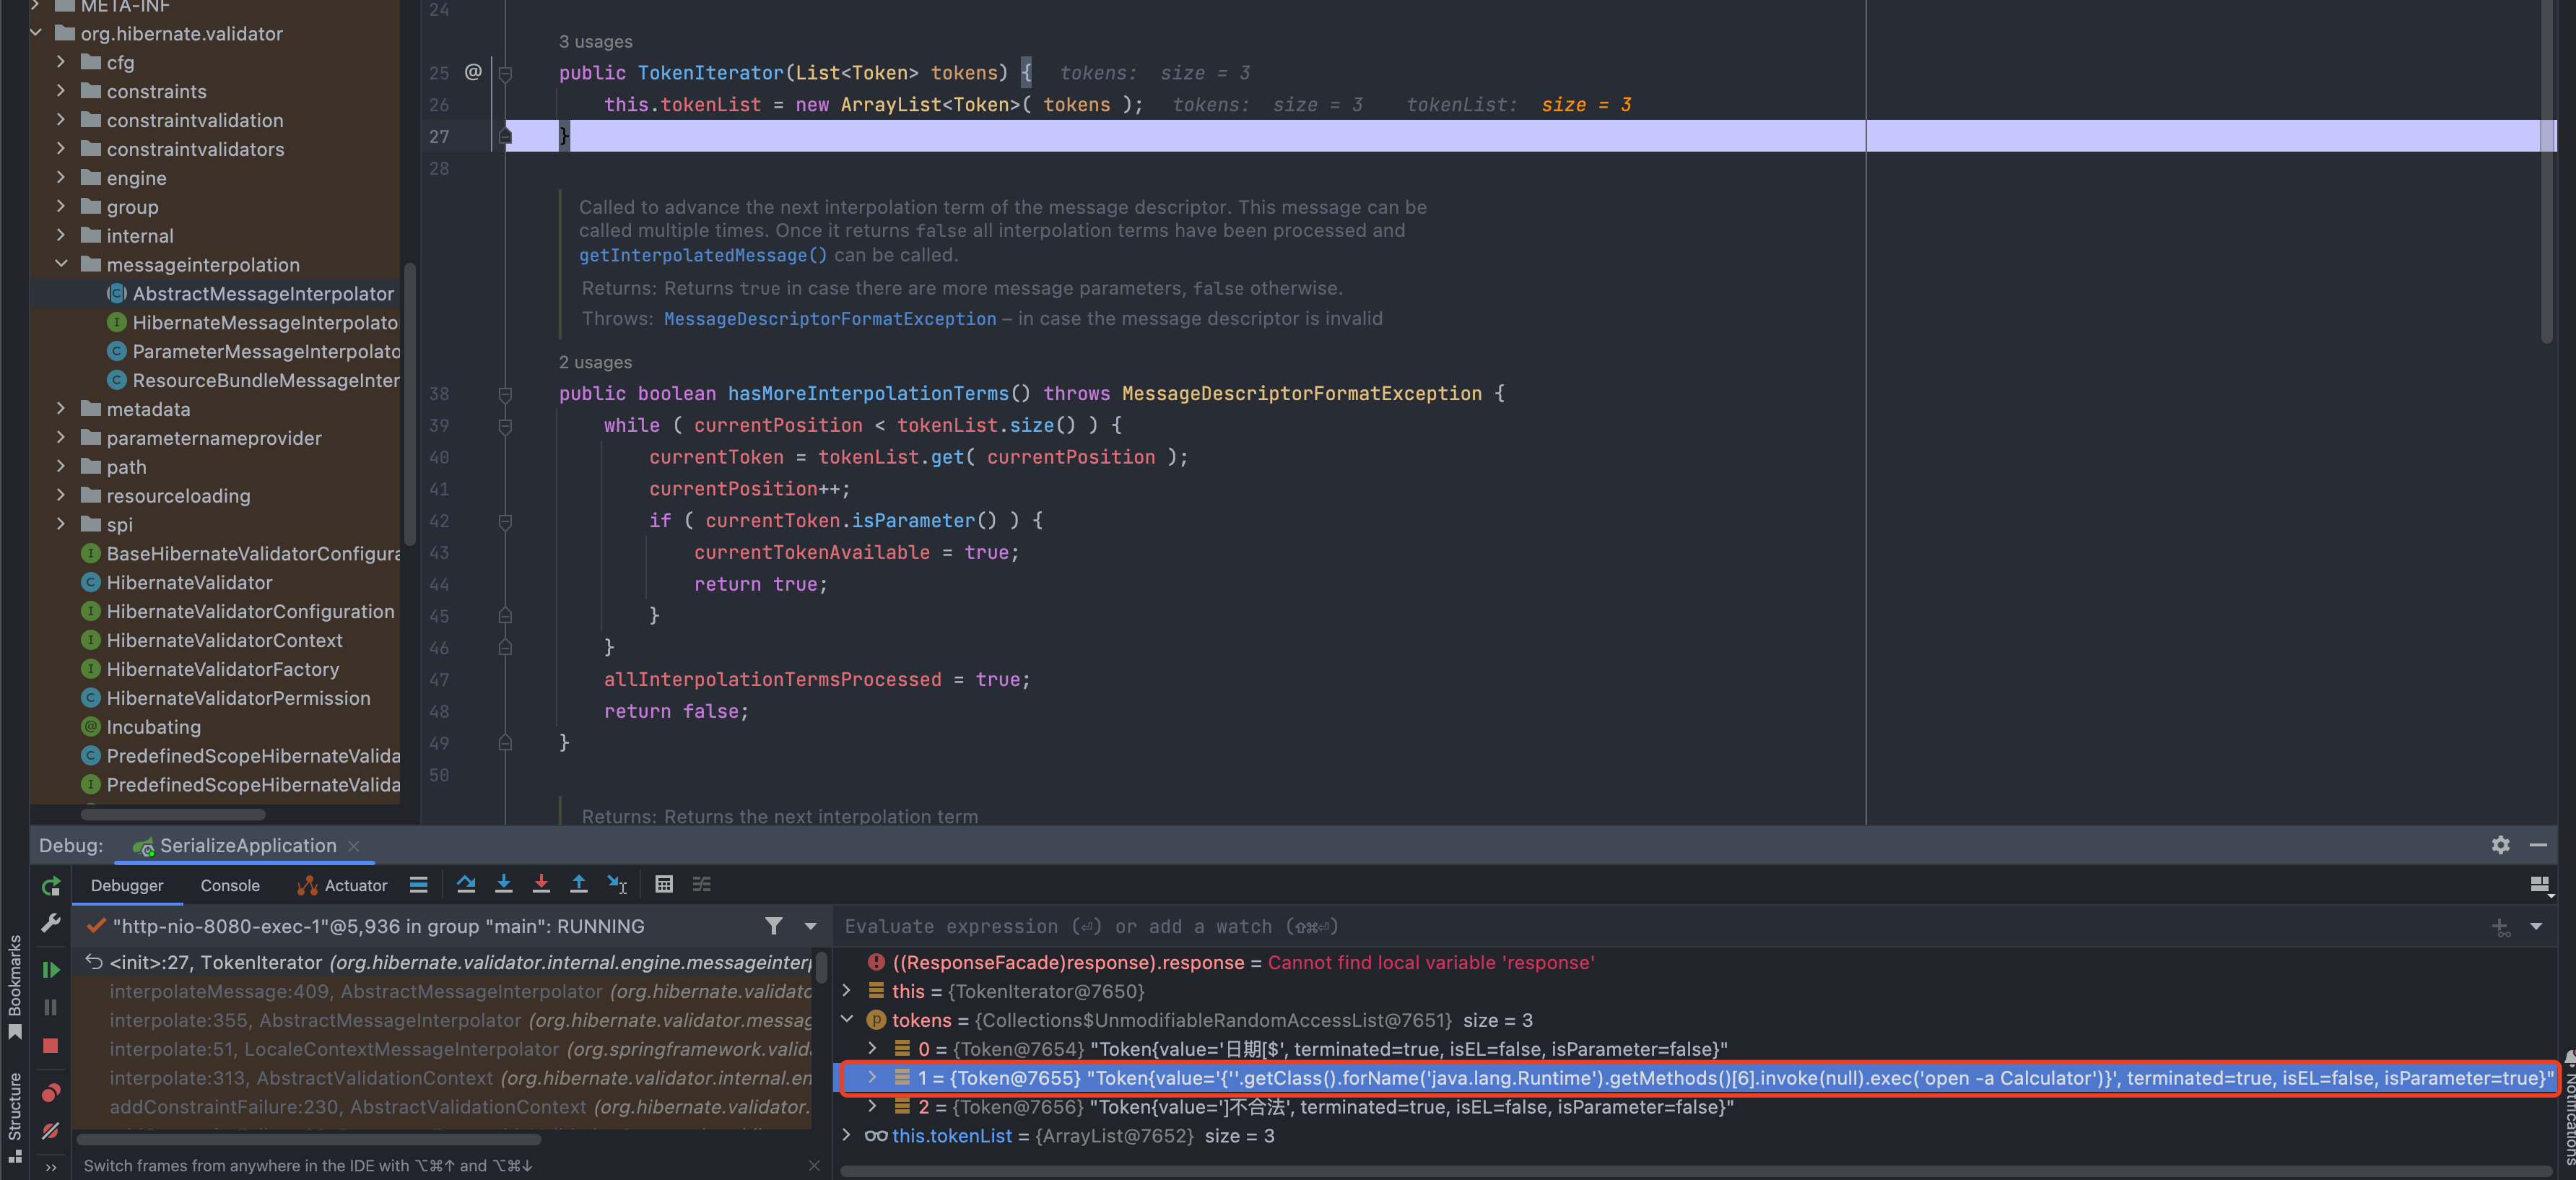
Task: Toggle Mute Breakpoints icon
Action: 51,1131
